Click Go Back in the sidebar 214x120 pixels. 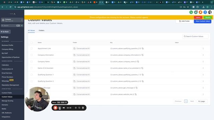click(5, 32)
